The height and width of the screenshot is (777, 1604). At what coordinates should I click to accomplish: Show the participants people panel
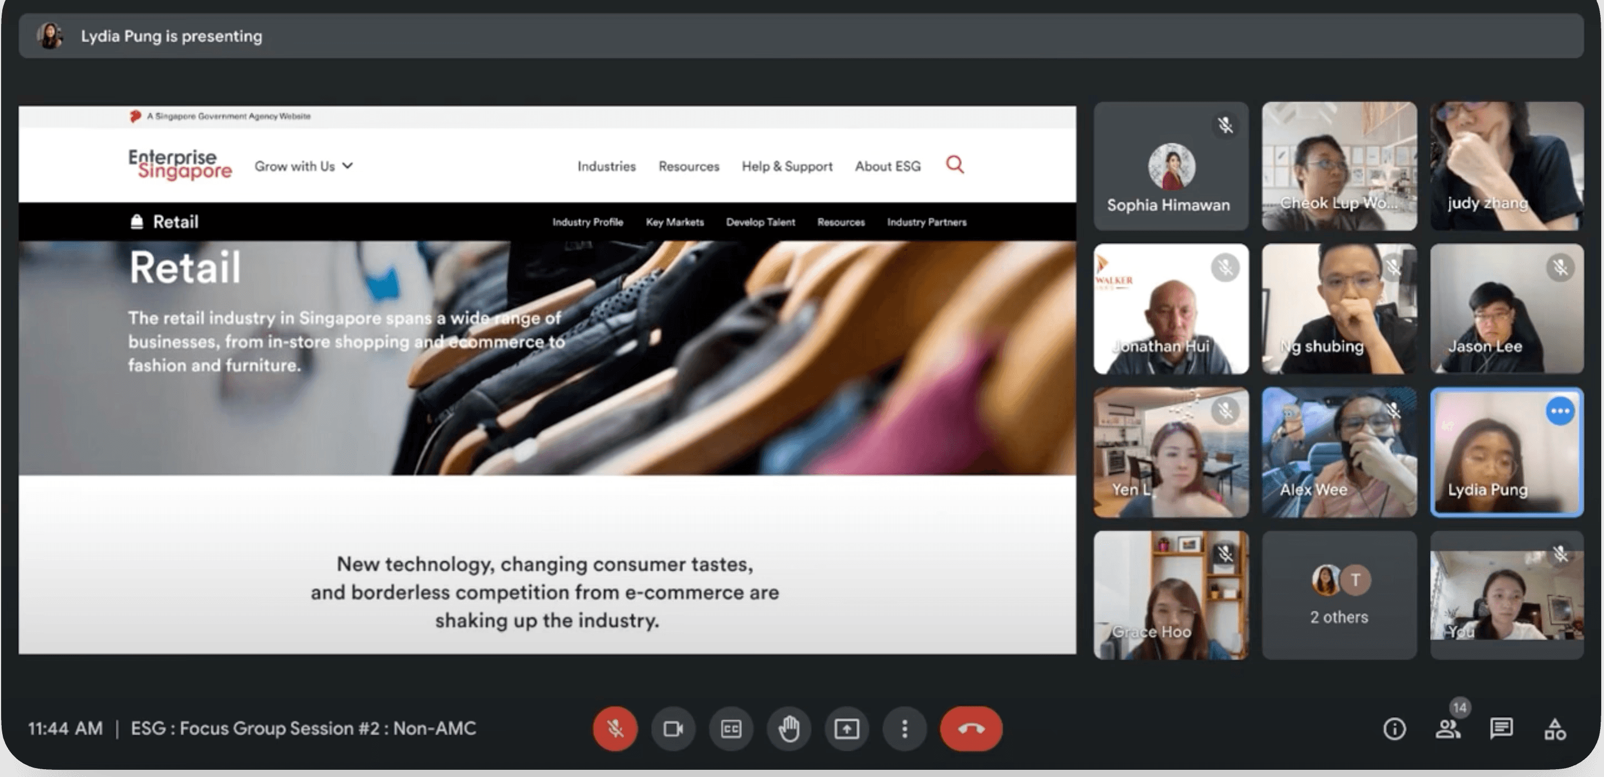click(1448, 729)
